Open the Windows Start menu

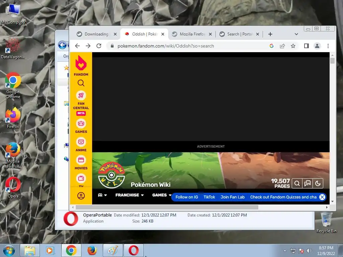tap(9, 250)
